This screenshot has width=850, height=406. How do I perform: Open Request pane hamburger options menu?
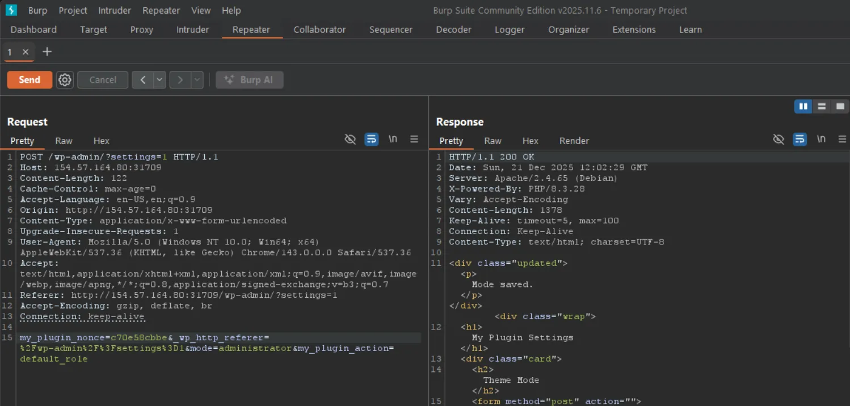point(414,139)
